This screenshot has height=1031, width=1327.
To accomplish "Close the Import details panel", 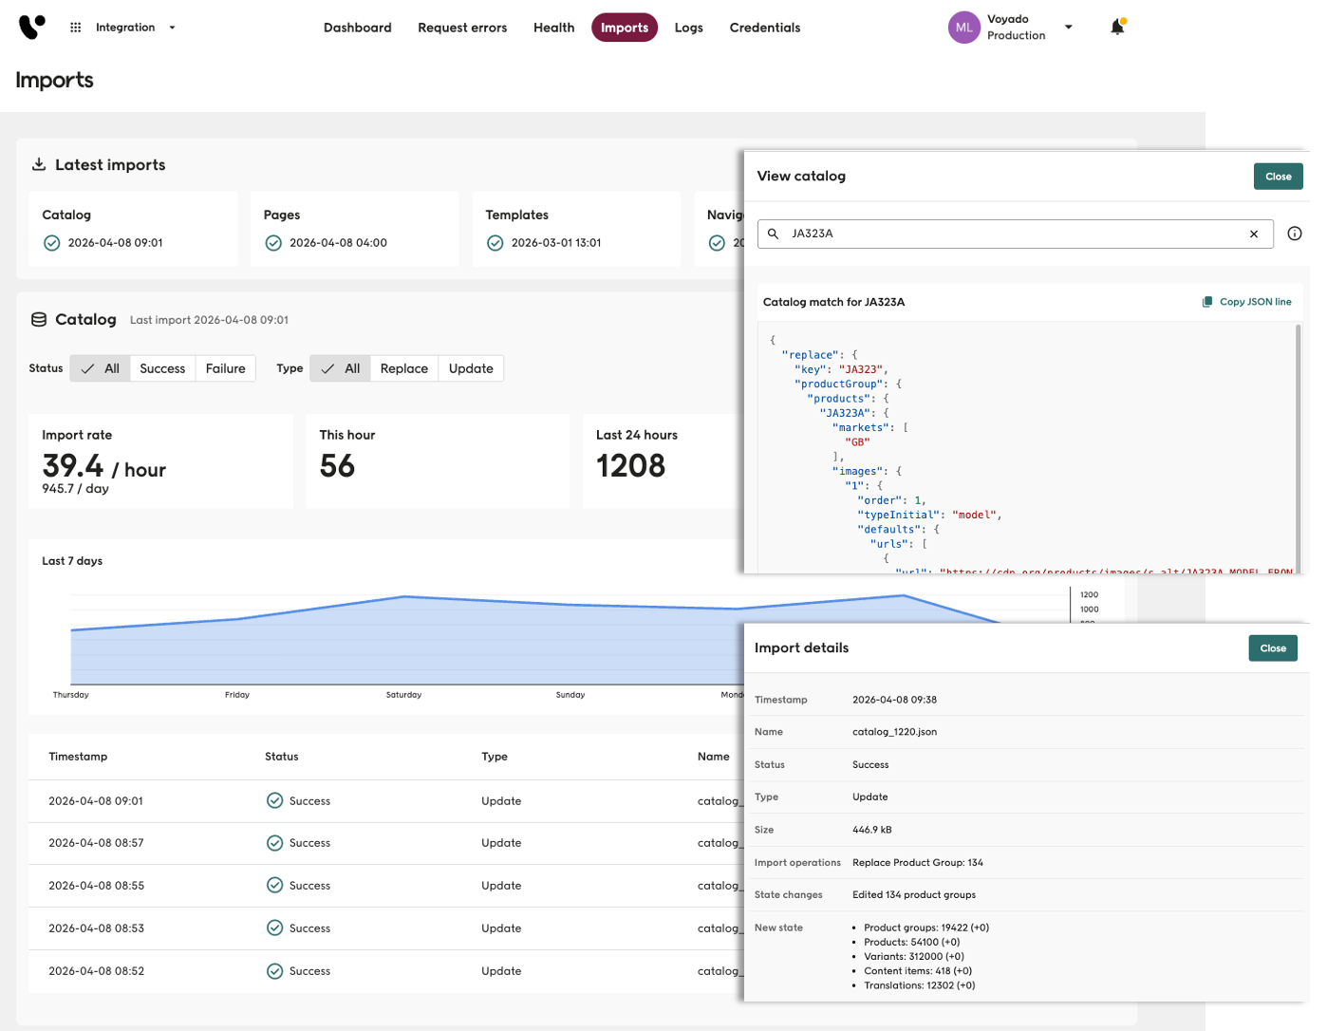I will (x=1272, y=648).
